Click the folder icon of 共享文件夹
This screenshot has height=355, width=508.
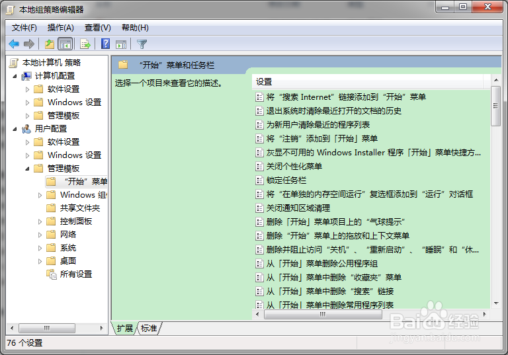pyautogui.click(x=51, y=208)
